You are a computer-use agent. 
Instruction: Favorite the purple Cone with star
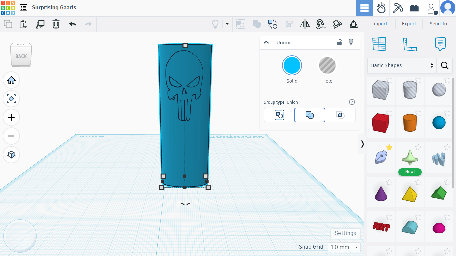[x=389, y=182]
